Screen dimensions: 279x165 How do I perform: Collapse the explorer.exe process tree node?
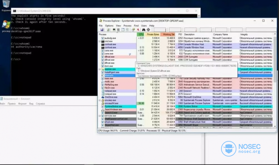(x=100, y=69)
